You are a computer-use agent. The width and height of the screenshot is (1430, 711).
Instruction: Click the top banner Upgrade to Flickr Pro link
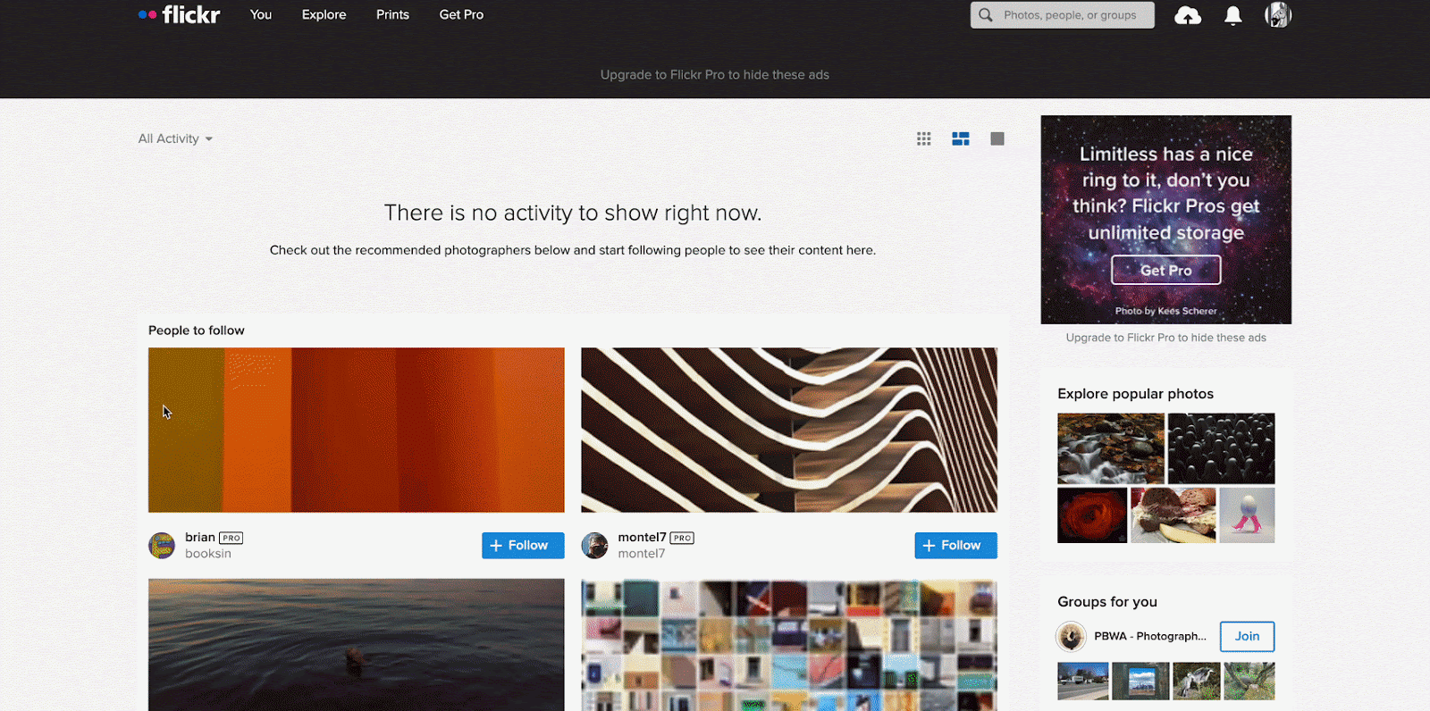[715, 75]
